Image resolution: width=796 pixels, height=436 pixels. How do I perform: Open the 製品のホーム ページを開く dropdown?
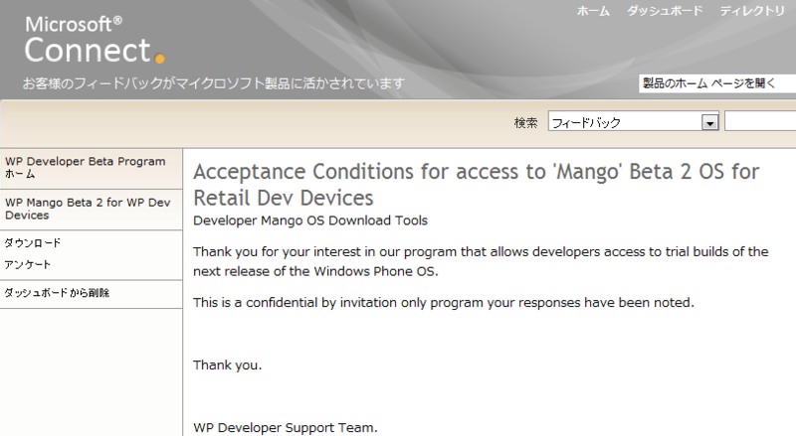[x=716, y=83]
